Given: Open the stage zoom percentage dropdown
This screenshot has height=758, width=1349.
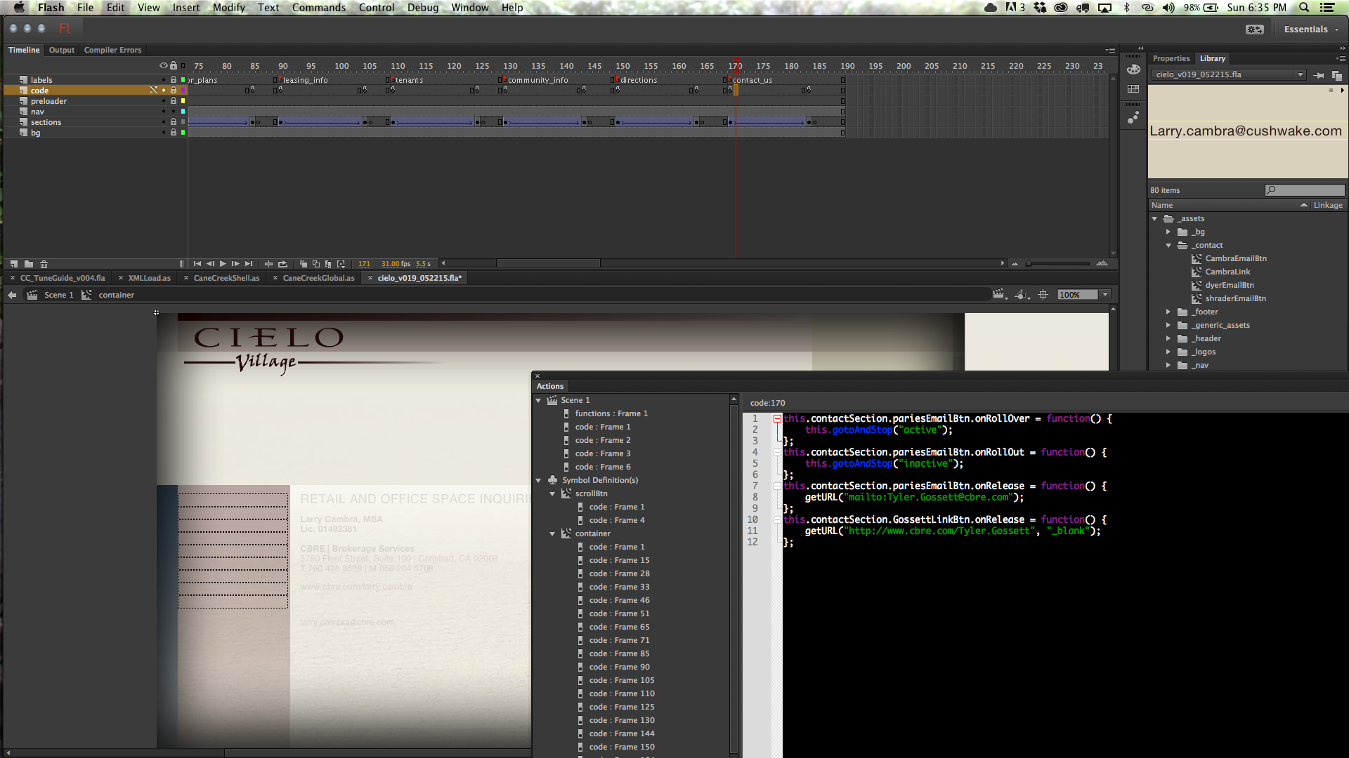Looking at the screenshot, I should 1105,295.
